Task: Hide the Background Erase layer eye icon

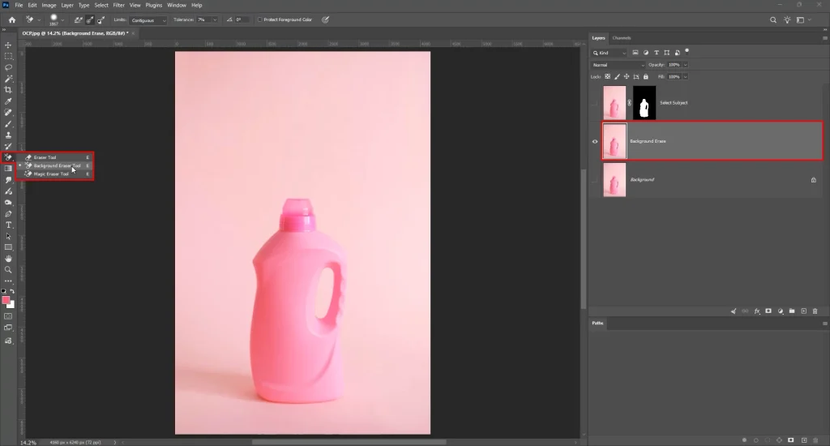Action: (594, 141)
